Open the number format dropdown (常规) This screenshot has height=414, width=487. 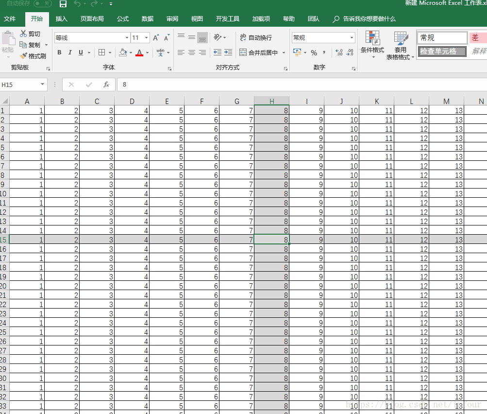[x=352, y=37]
